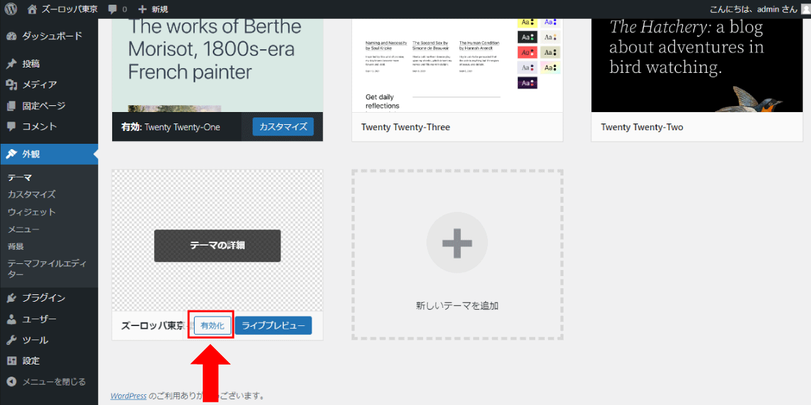Click the ダッシュボード gauge icon

tap(11, 36)
